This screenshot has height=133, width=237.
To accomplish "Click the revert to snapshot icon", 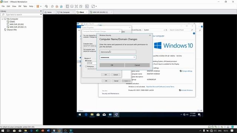I will 57,6.
